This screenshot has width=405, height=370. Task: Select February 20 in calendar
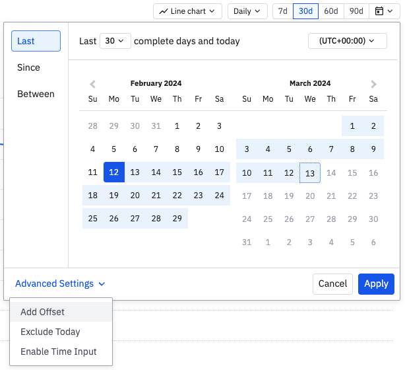(x=135, y=196)
